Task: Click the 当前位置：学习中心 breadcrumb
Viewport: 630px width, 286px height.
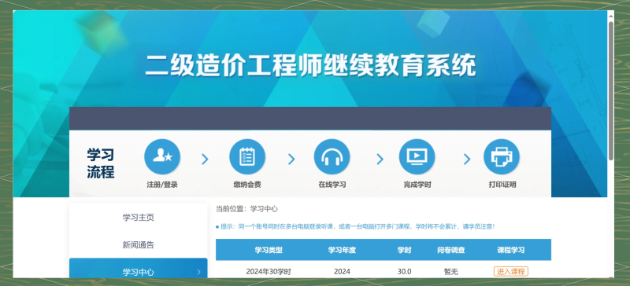Action: tap(246, 209)
